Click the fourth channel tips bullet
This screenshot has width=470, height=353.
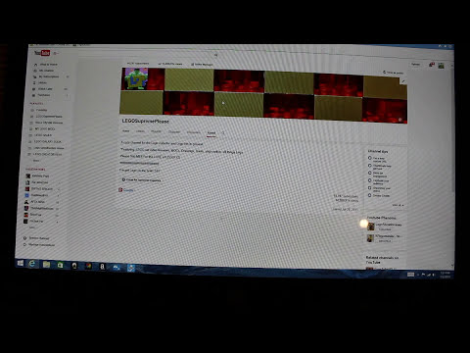click(x=370, y=180)
